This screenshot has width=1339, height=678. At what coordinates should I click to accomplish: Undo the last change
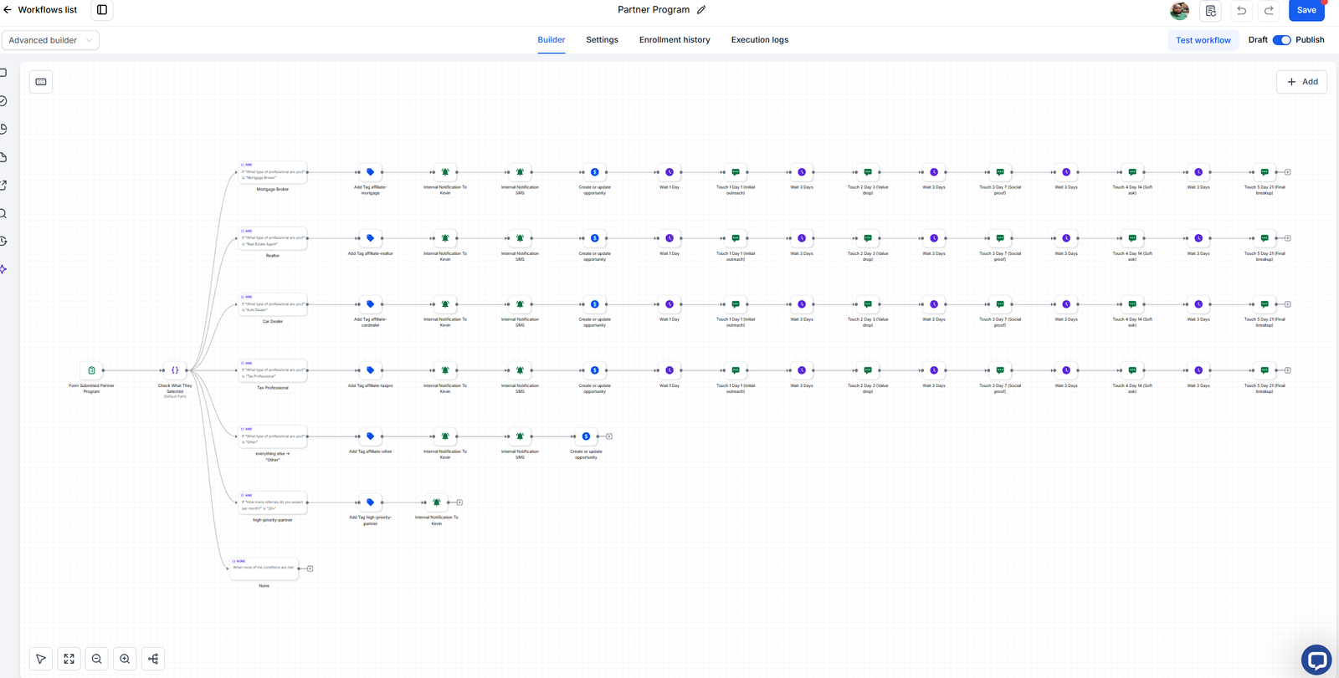click(x=1242, y=10)
